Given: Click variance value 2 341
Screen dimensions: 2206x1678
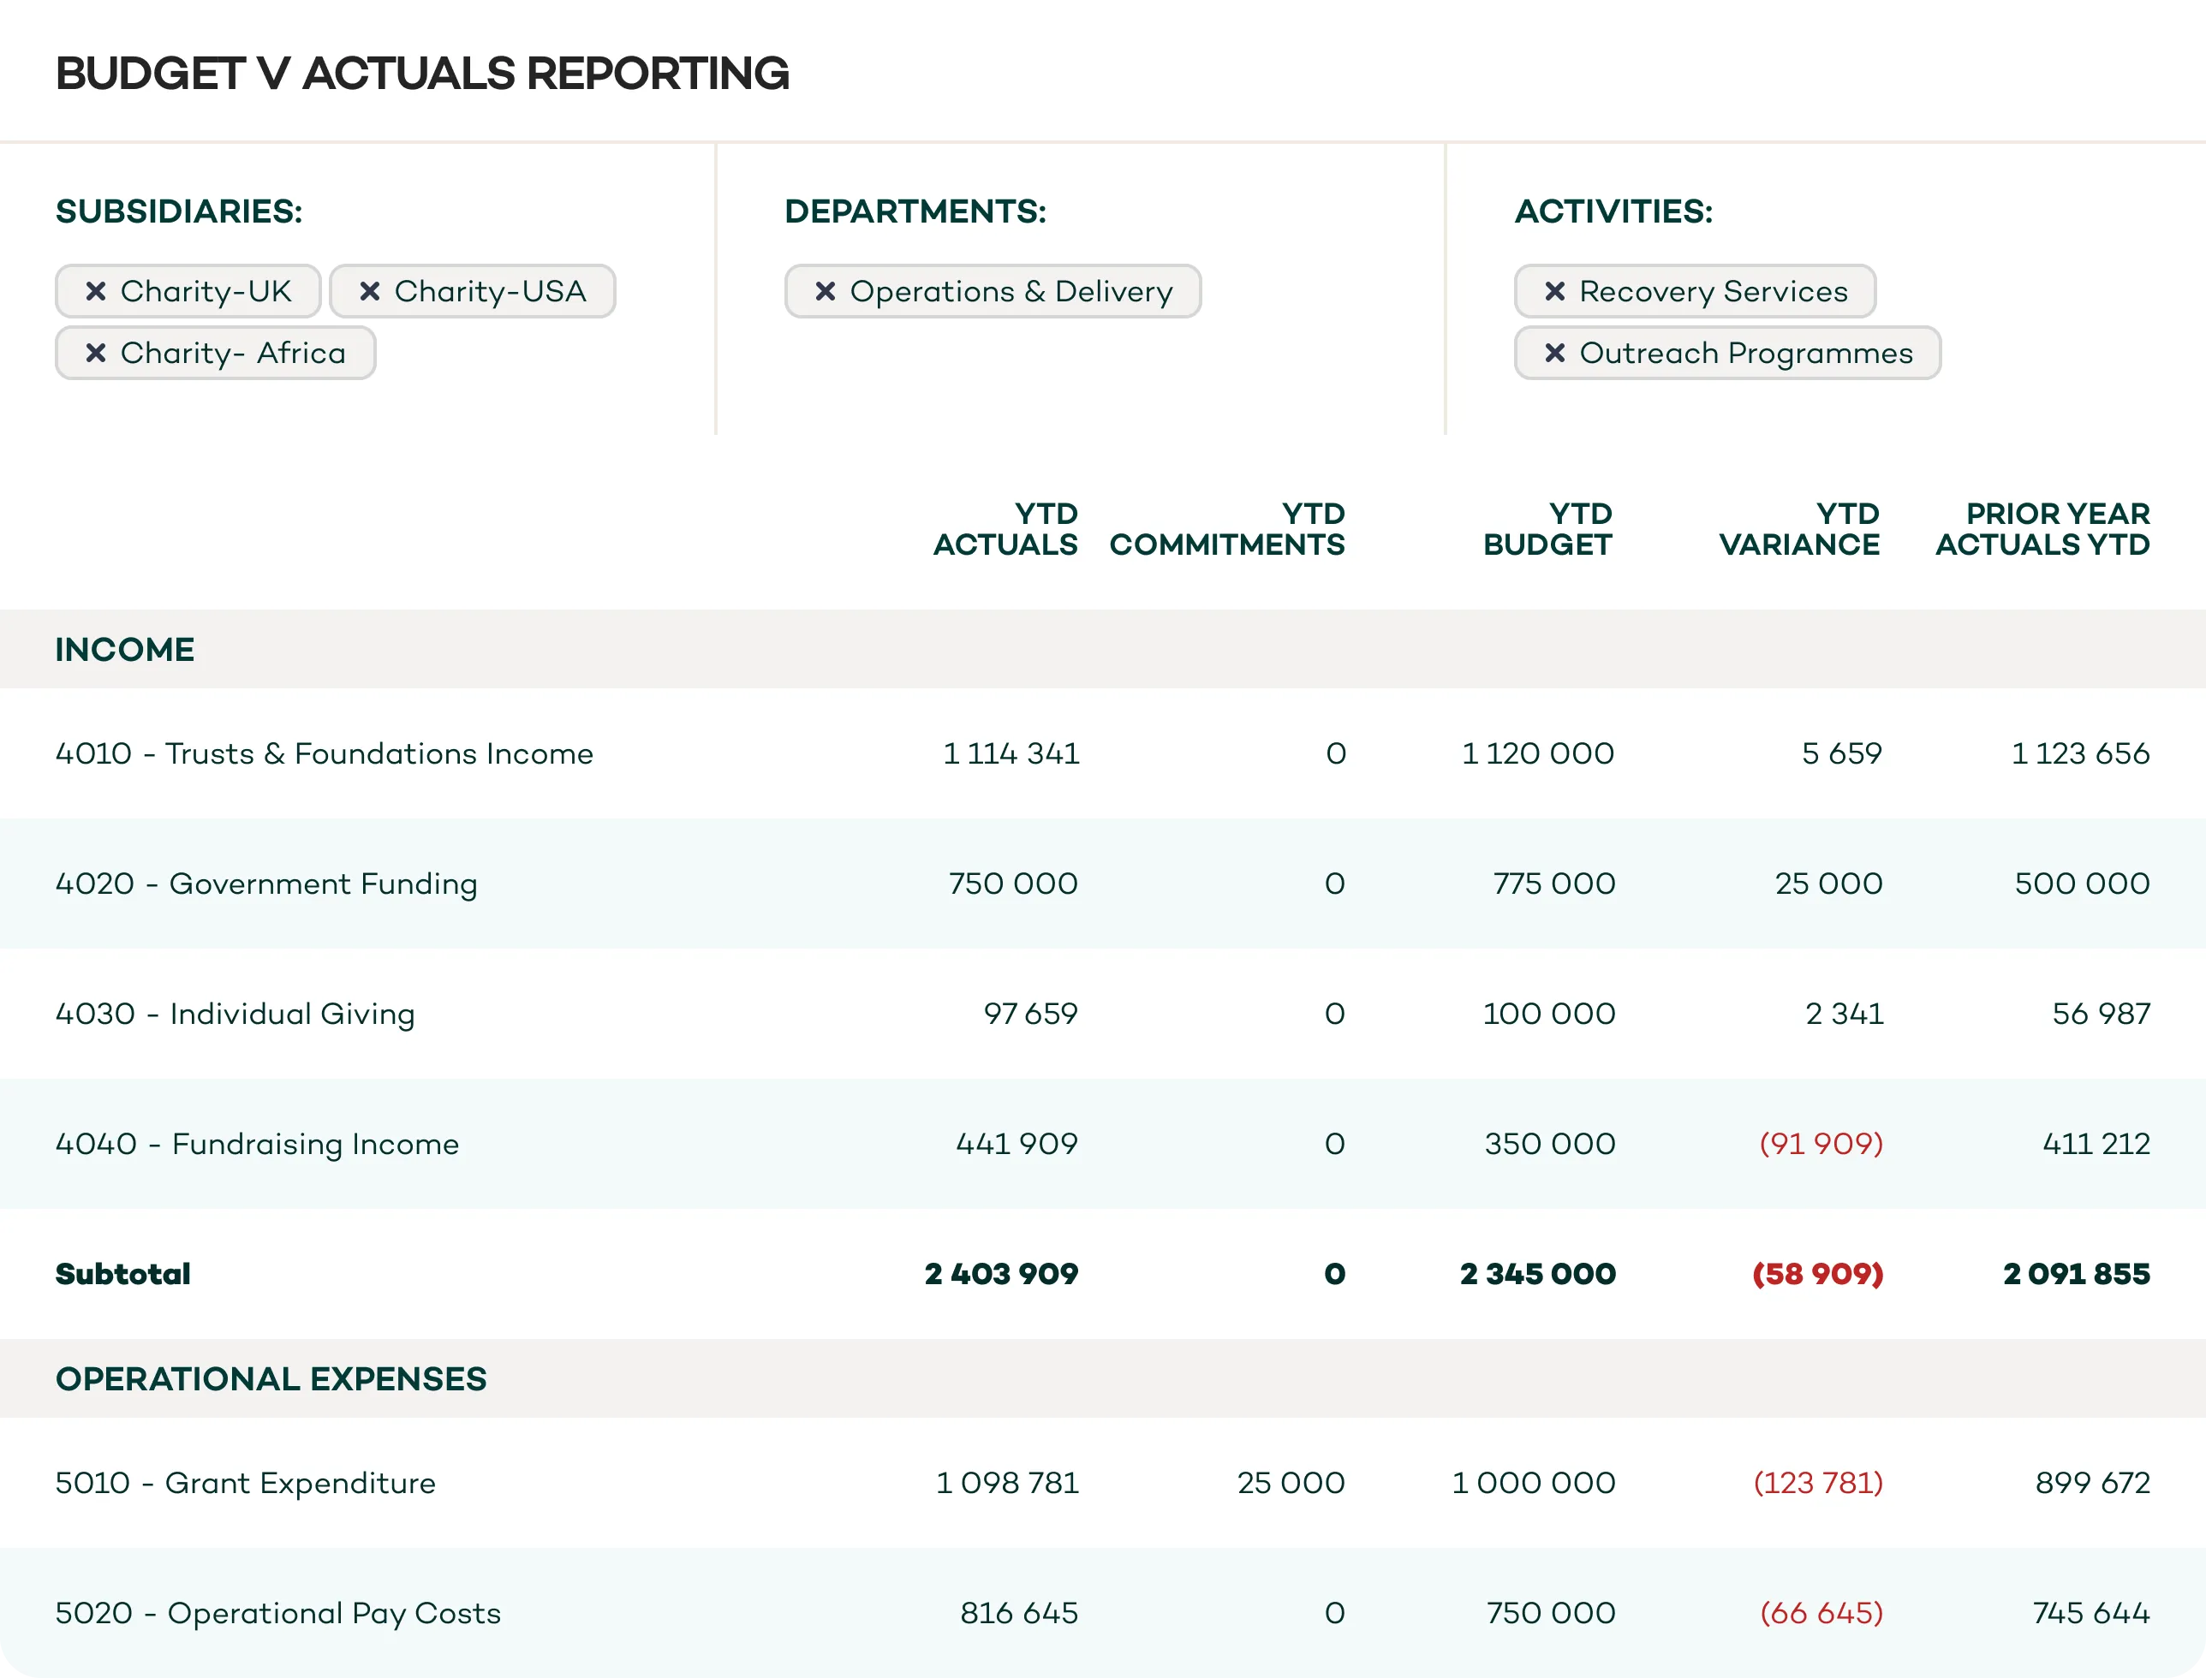Looking at the screenshot, I should [x=1845, y=1013].
